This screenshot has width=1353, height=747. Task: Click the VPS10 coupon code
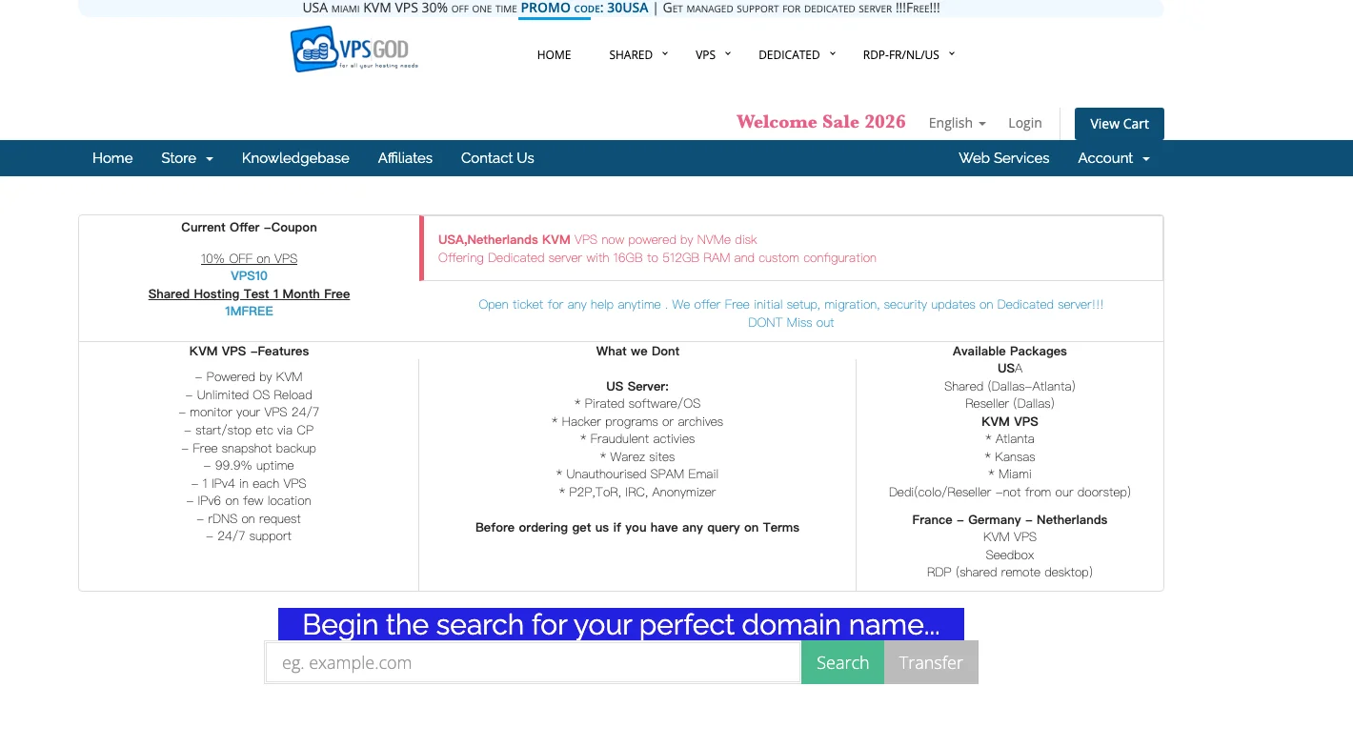pos(249,276)
